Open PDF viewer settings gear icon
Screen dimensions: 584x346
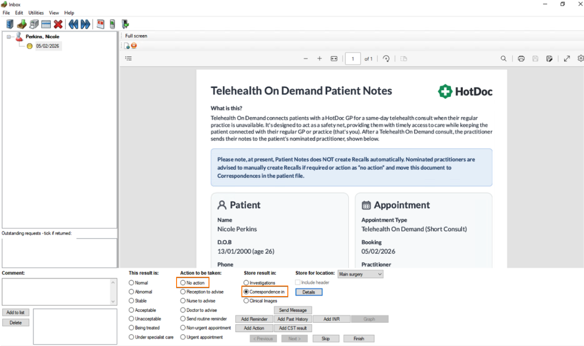[581, 58]
